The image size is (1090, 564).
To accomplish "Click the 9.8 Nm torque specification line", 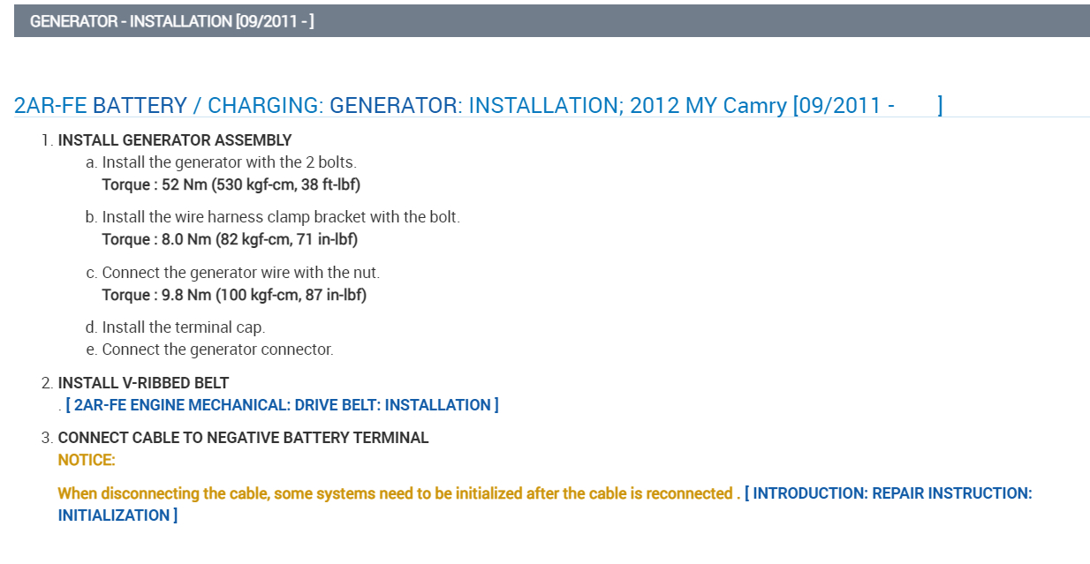I will (234, 295).
